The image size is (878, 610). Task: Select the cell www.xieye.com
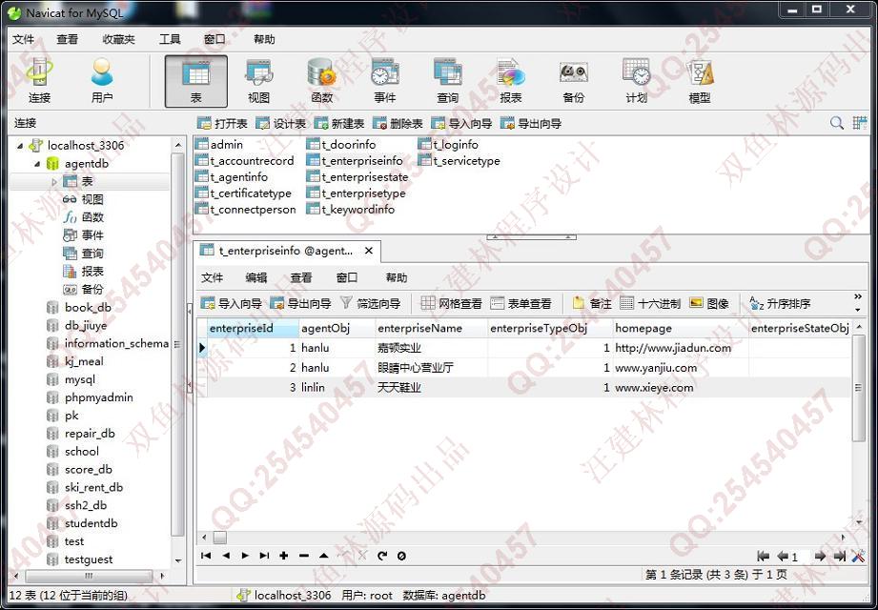point(681,387)
